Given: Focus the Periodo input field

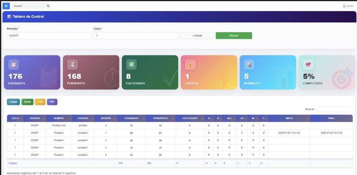Looking at the screenshot, I should 49,36.
